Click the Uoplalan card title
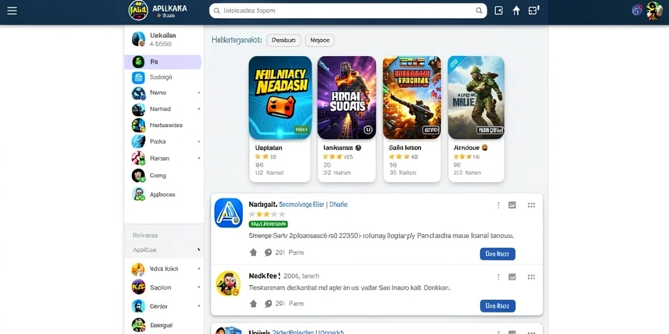 [269, 148]
